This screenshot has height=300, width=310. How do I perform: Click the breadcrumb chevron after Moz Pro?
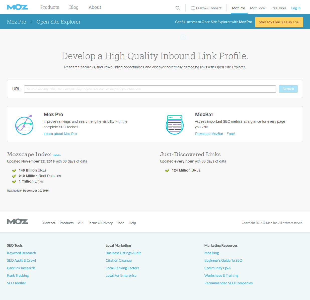[x=31, y=22]
